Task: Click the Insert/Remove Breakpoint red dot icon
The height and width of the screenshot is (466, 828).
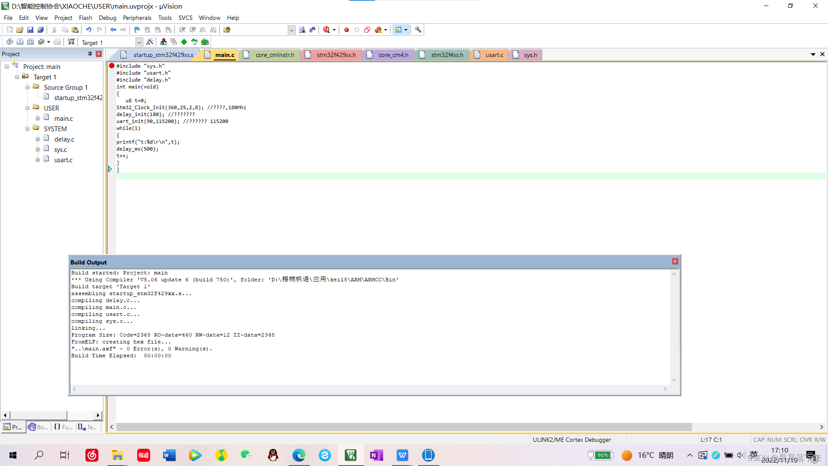Action: pos(346,29)
